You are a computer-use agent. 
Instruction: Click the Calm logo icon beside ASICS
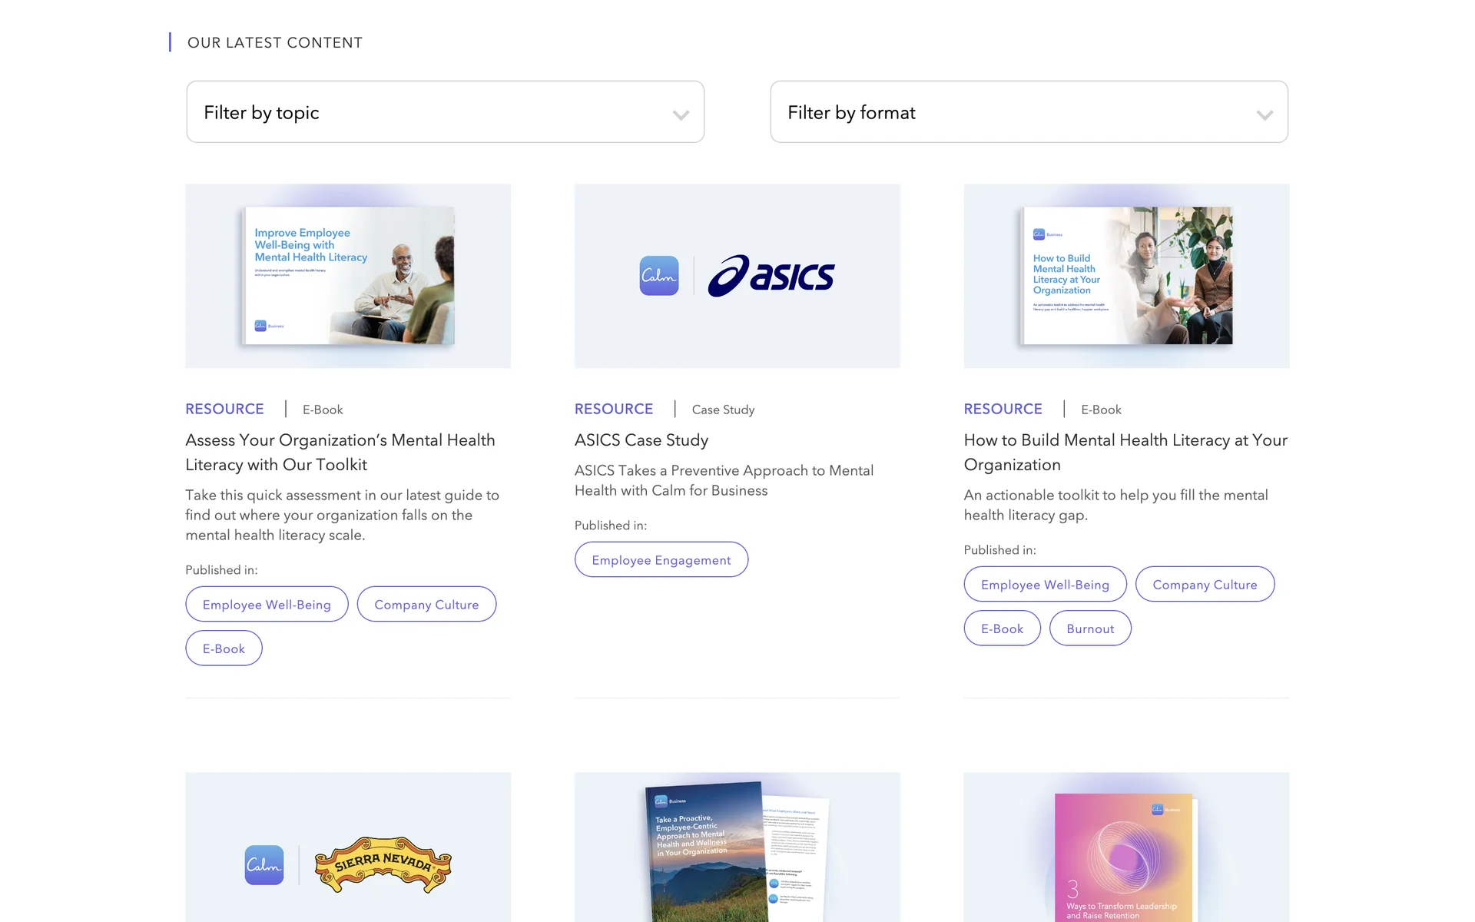click(x=659, y=276)
